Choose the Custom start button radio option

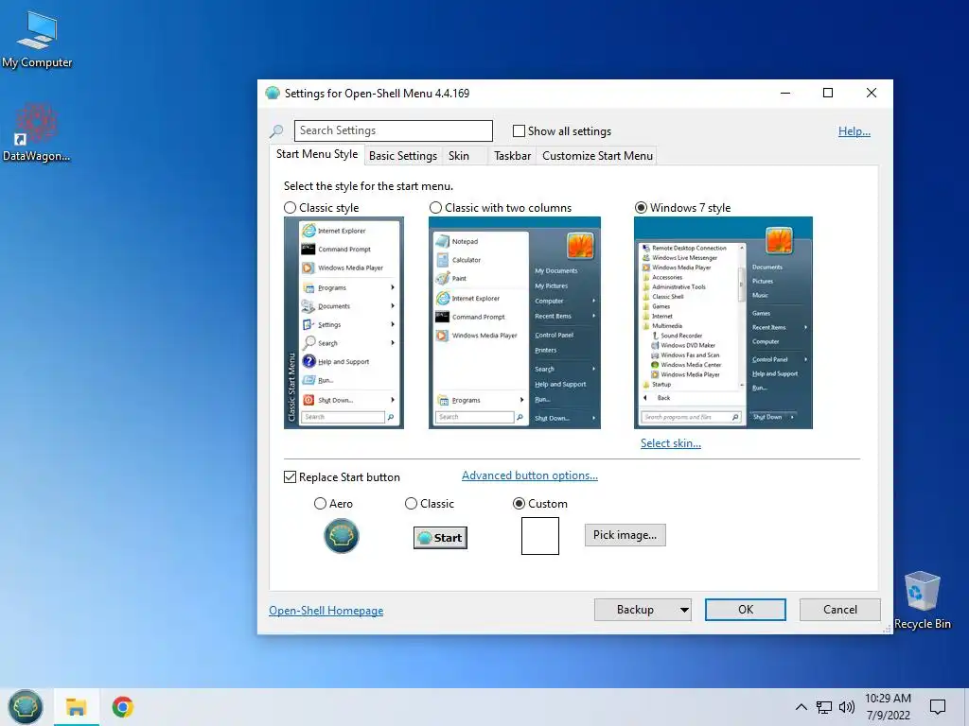(520, 503)
